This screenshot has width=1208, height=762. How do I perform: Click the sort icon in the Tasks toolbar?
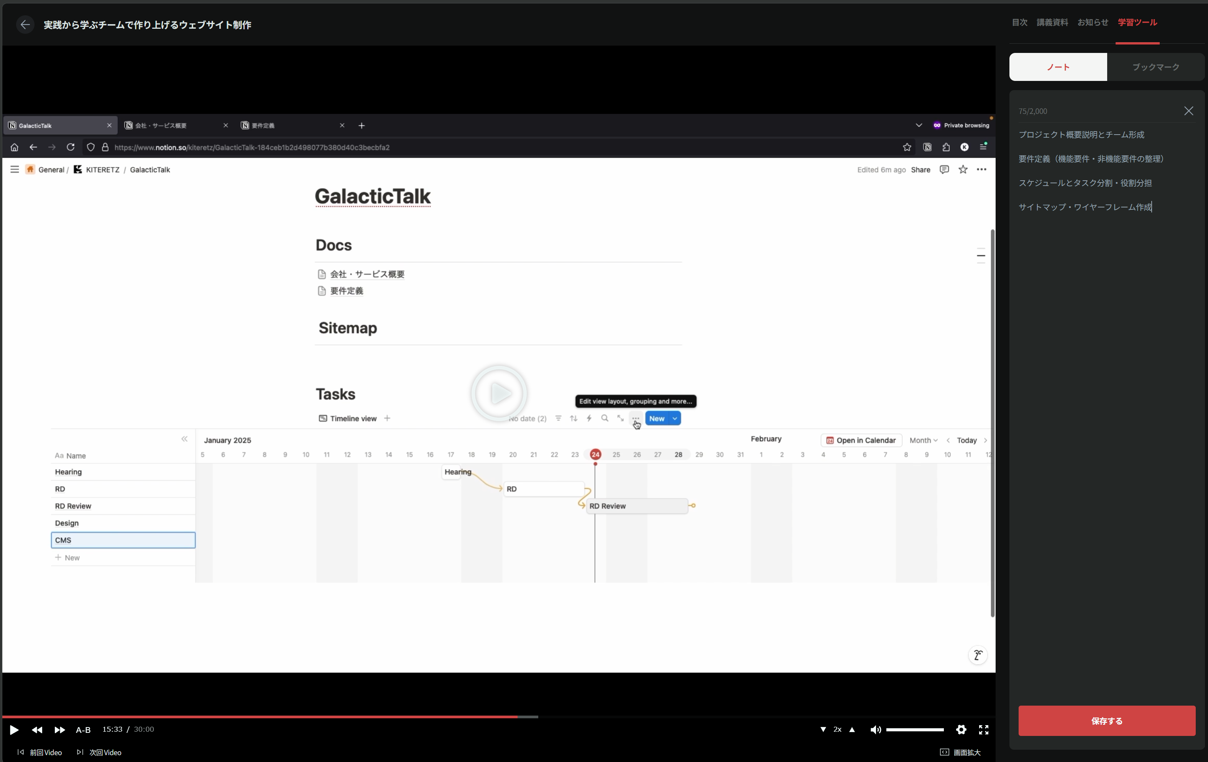pos(574,418)
